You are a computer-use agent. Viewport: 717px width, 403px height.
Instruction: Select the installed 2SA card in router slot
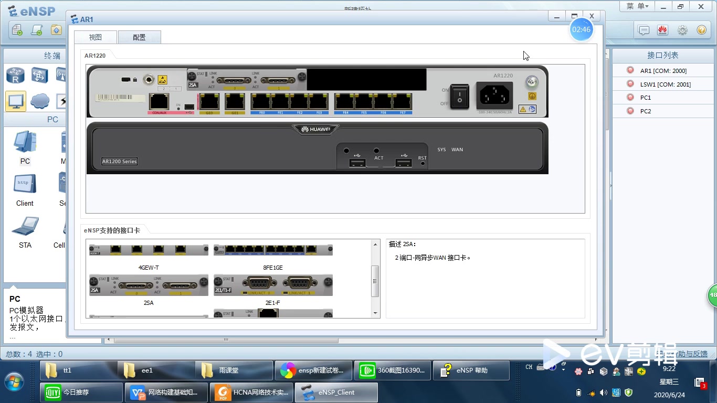pyautogui.click(x=247, y=80)
